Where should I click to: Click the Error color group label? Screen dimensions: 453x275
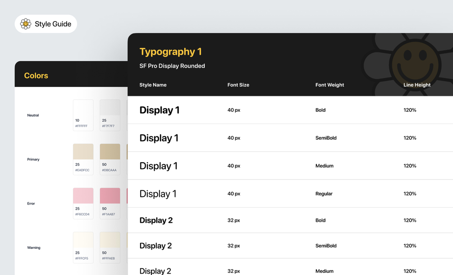pyautogui.click(x=31, y=204)
